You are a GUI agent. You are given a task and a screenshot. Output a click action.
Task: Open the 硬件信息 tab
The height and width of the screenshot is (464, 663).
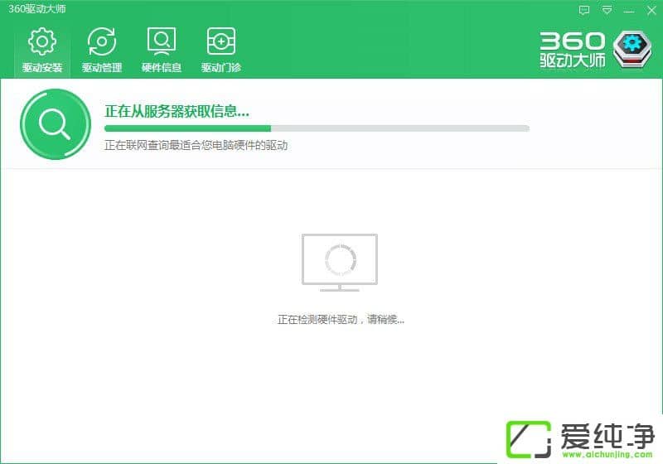coord(162,50)
